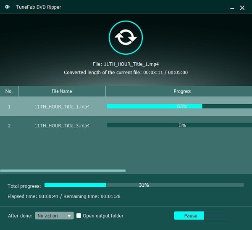
Task: Click the Elapsed time 00:00:41 text
Action: click(33, 196)
